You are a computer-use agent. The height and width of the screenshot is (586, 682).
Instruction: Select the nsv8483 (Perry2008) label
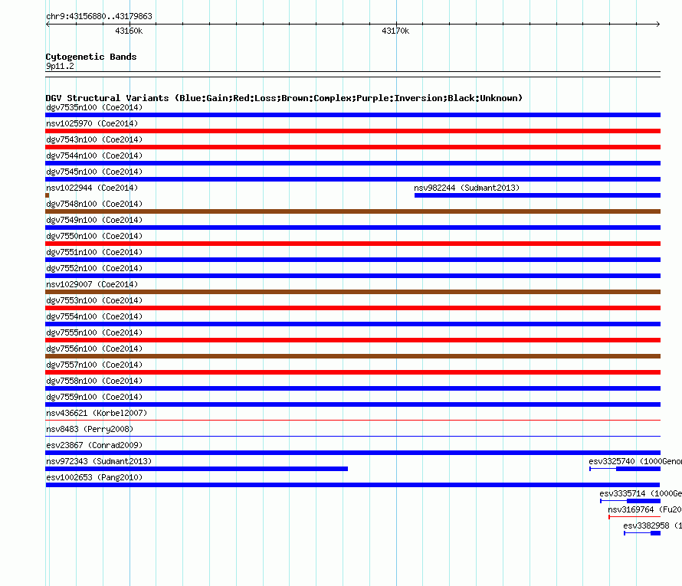tap(90, 429)
